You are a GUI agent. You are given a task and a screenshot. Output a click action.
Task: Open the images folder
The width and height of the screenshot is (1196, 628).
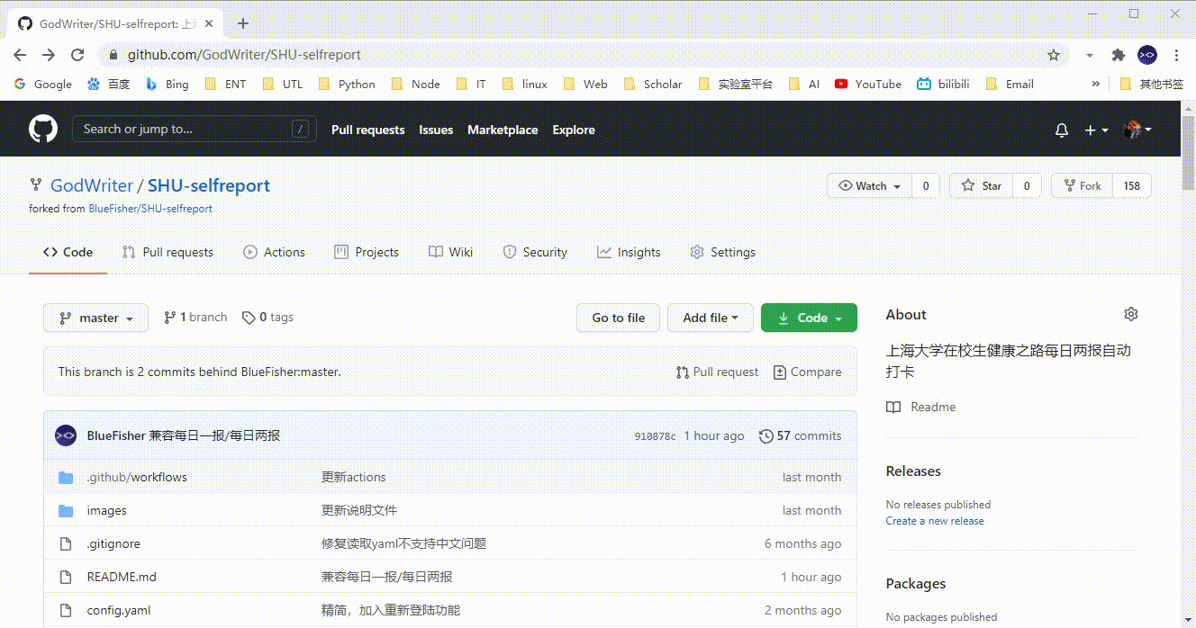106,510
